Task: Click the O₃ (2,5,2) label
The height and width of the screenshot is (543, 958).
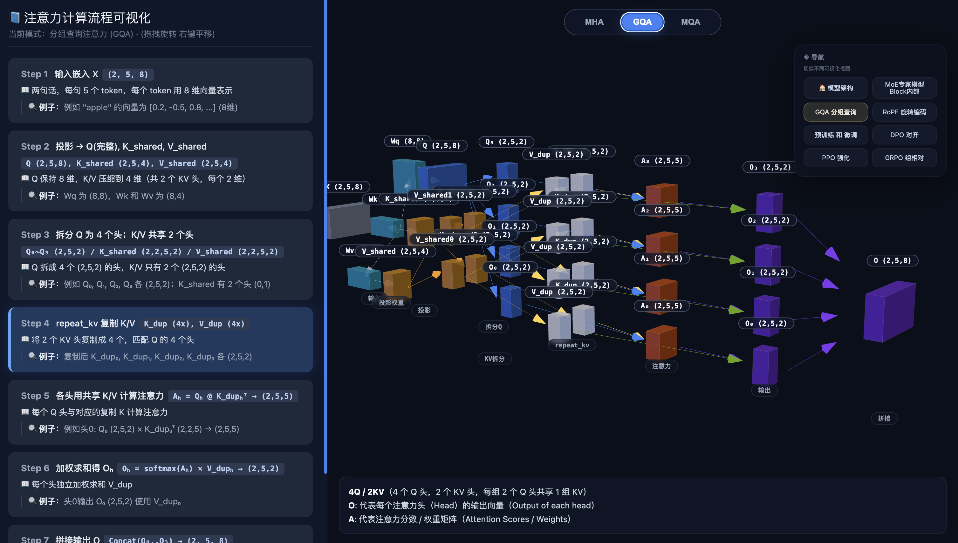Action: 770,167
